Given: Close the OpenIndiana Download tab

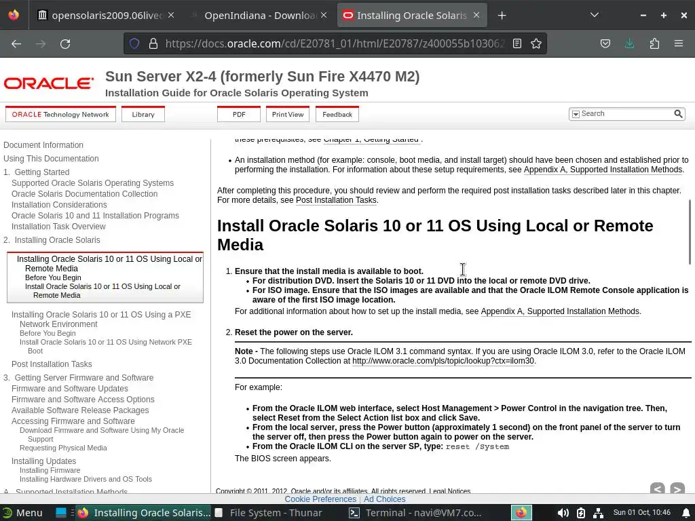Looking at the screenshot, I should [x=324, y=15].
